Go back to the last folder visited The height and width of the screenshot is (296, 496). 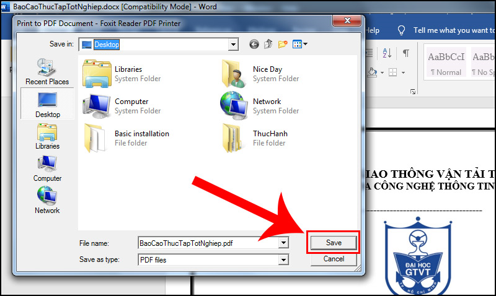(x=254, y=45)
